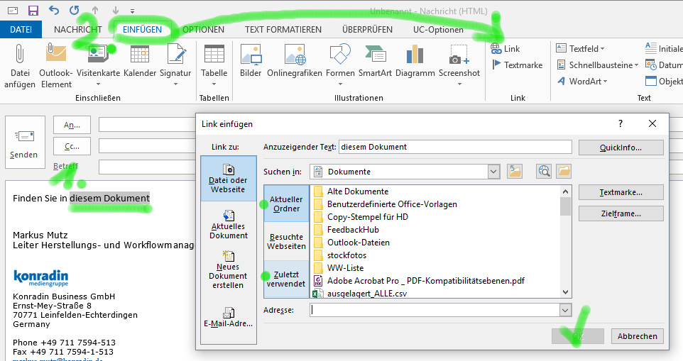Insert a SmartArt graphic
The width and height of the screenshot is (683, 361).
pyautogui.click(x=375, y=55)
